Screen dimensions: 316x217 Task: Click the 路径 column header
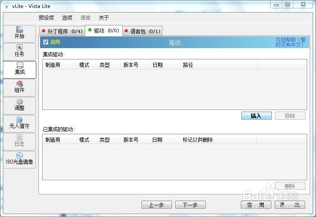219,65
